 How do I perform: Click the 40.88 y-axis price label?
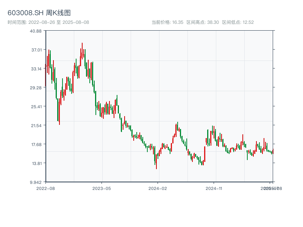point(36,31)
